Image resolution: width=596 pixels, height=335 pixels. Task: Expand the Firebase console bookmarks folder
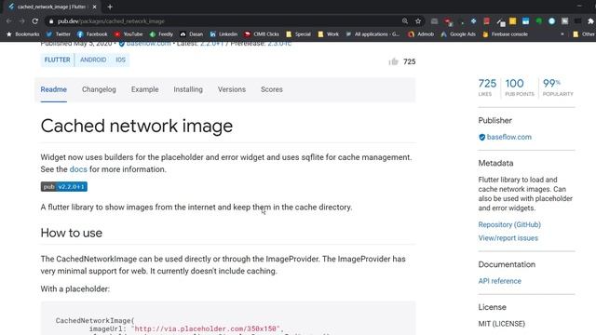(505, 34)
